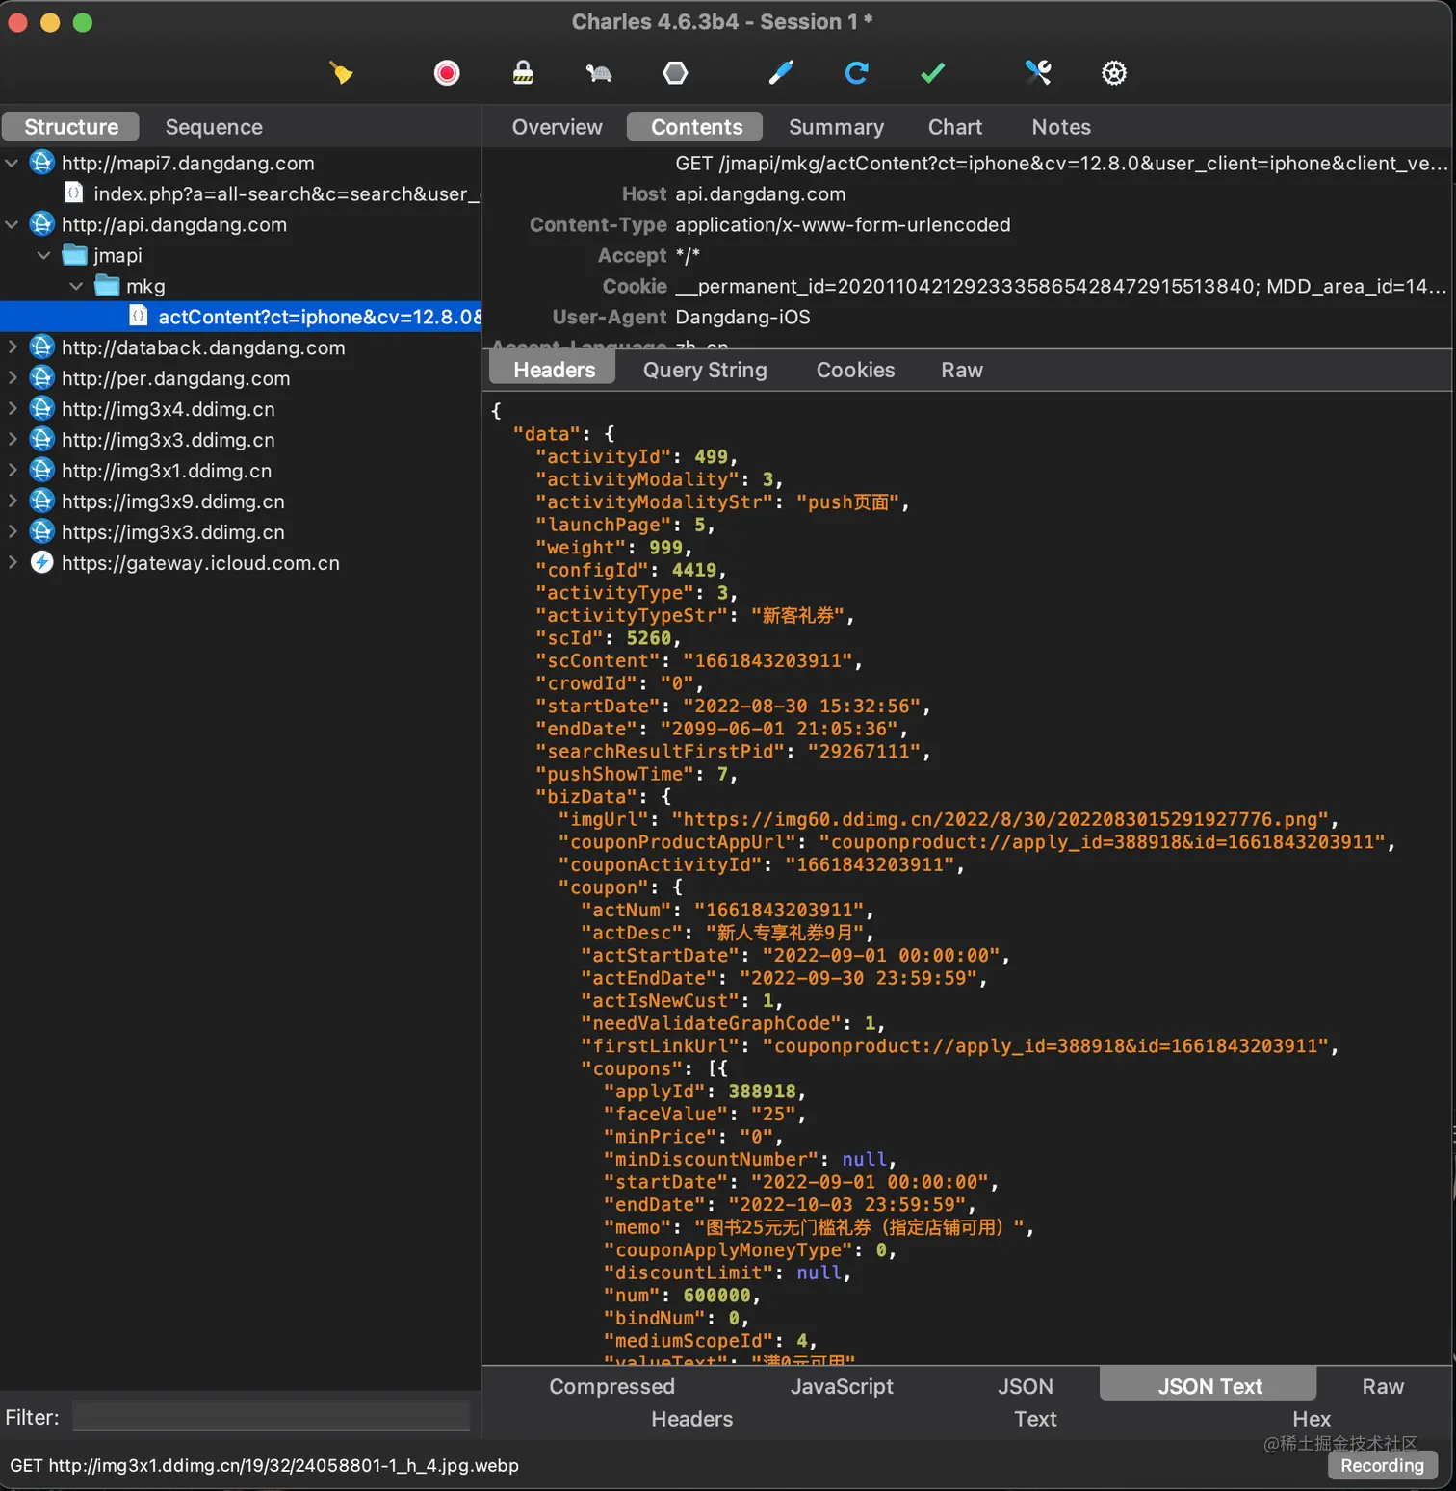Repeat the selected request with the refresh icon

[x=857, y=73]
